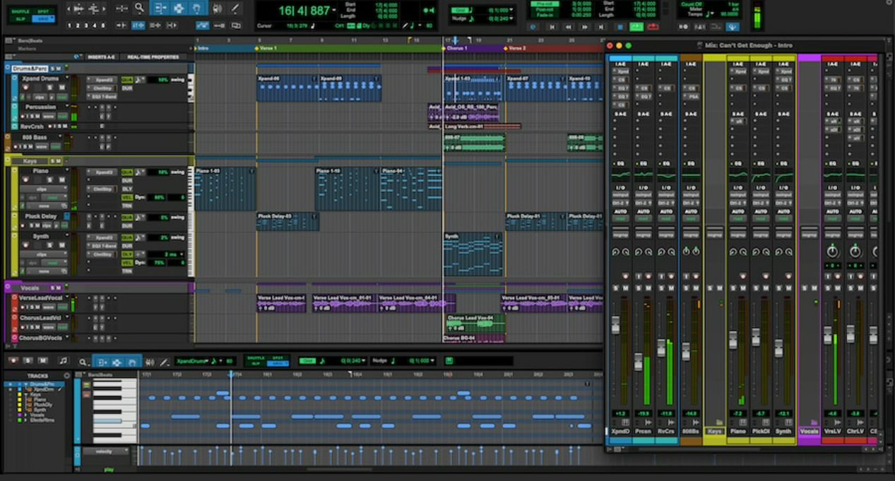The height and width of the screenshot is (481, 895).
Task: Solo the Drums&Perc folder track
Action: coord(52,69)
